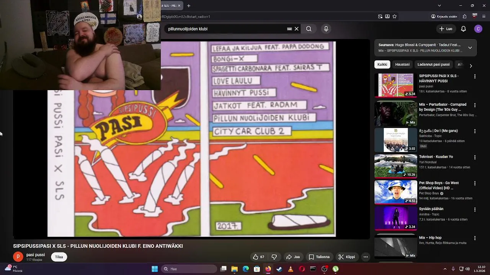
Task: Open YouTube notifications bell
Action: 463,29
